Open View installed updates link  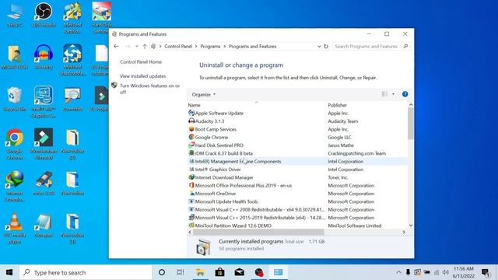coord(142,76)
